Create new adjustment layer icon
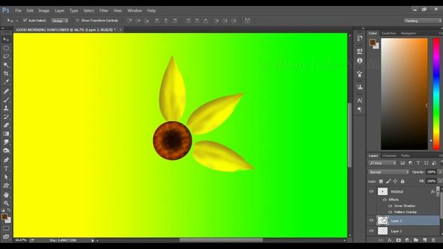The width and height of the screenshot is (443, 249). (407, 240)
